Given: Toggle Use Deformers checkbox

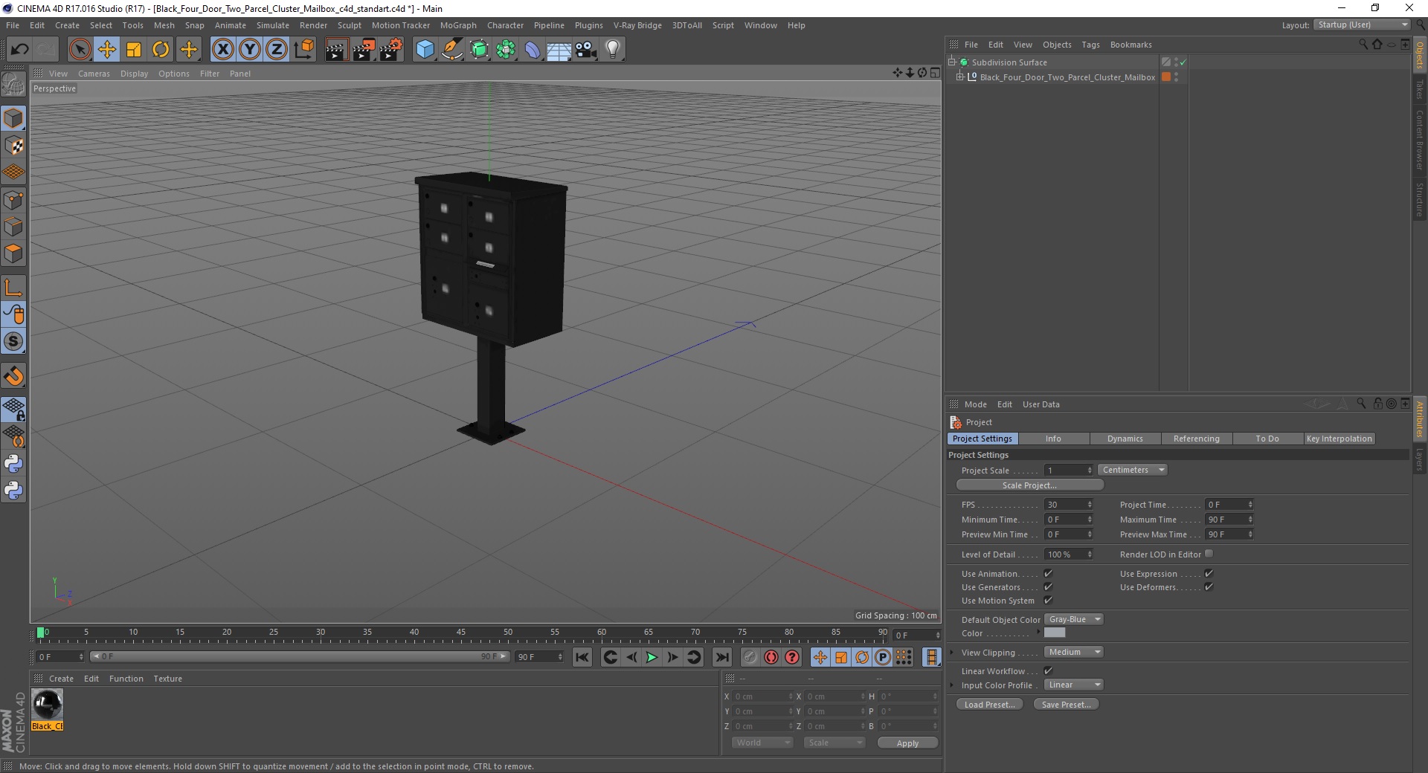Looking at the screenshot, I should (1209, 587).
